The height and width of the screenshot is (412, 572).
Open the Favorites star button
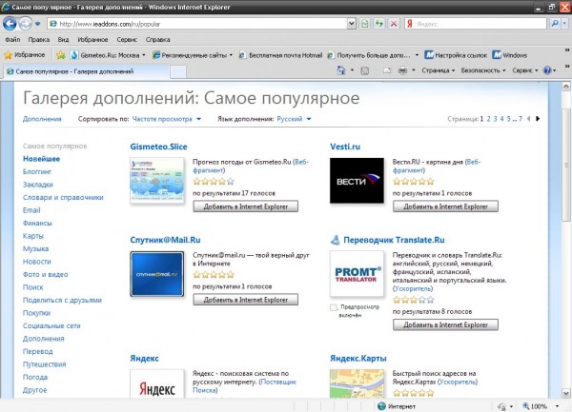pyautogui.click(x=24, y=55)
